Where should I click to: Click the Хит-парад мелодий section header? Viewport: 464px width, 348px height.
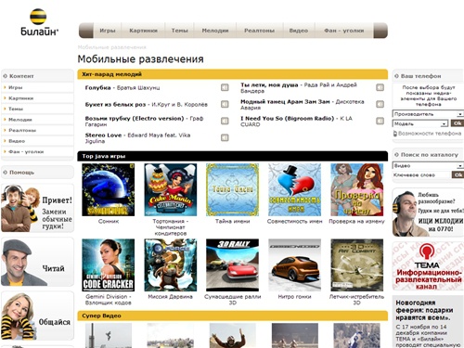pos(233,74)
